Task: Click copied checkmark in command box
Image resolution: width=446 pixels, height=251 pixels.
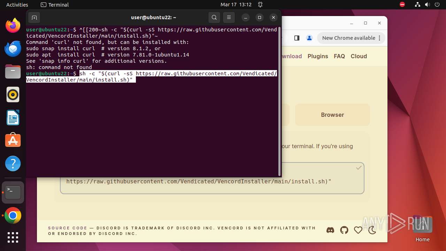Action: click(x=359, y=168)
